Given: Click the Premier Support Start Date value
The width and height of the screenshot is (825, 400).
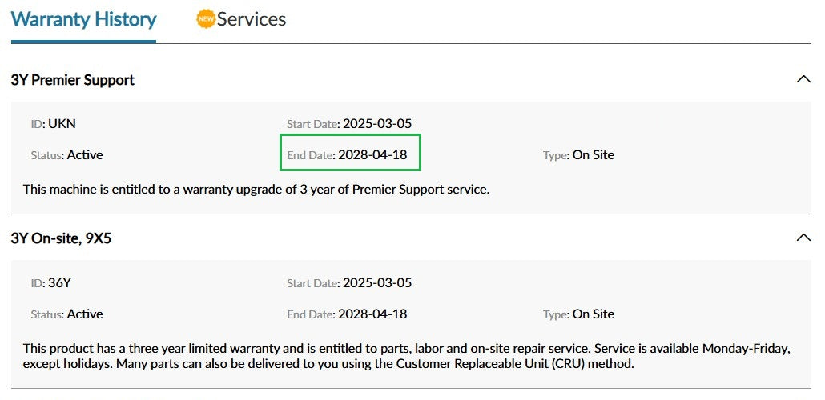Looking at the screenshot, I should pyautogui.click(x=376, y=124).
